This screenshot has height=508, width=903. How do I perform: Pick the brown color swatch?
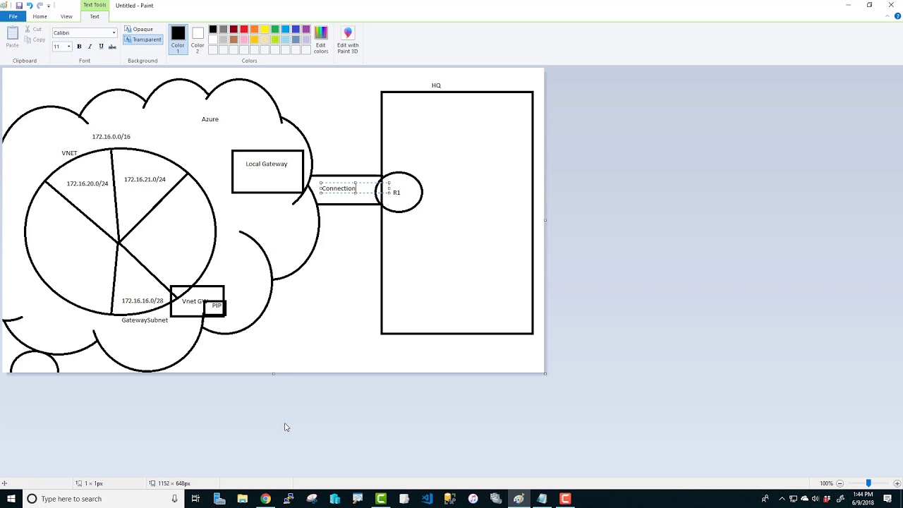pos(234,40)
